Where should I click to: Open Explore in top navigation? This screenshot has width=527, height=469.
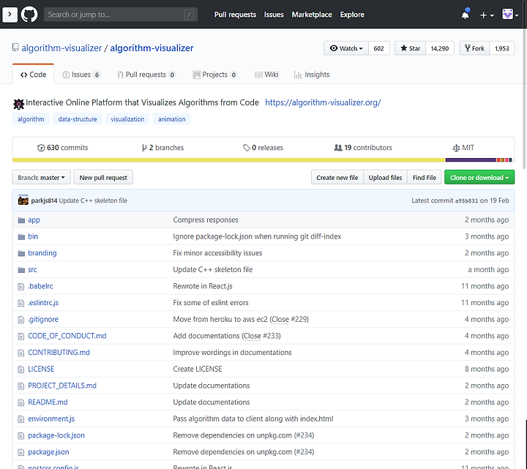click(352, 15)
